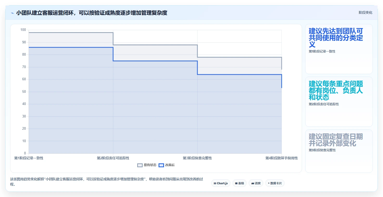Click the 第1阶段记录一致性 card subtitle
Image resolution: width=383 pixels, height=197 pixels.
322,51
